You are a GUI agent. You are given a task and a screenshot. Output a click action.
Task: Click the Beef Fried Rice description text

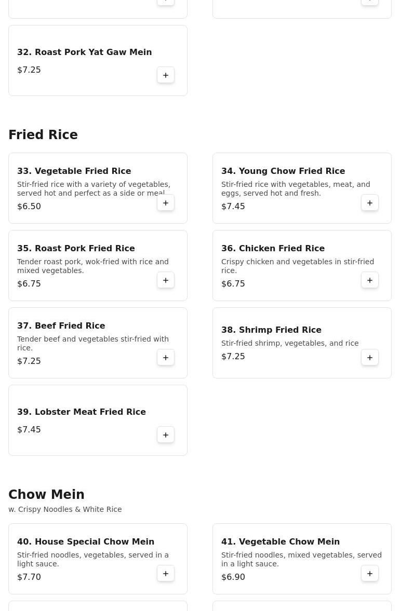click(92, 343)
